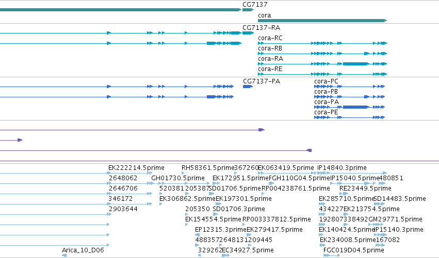Screen dimensions: 439x258
Task: Select RP004238761.5prime label
Action: point(296,188)
